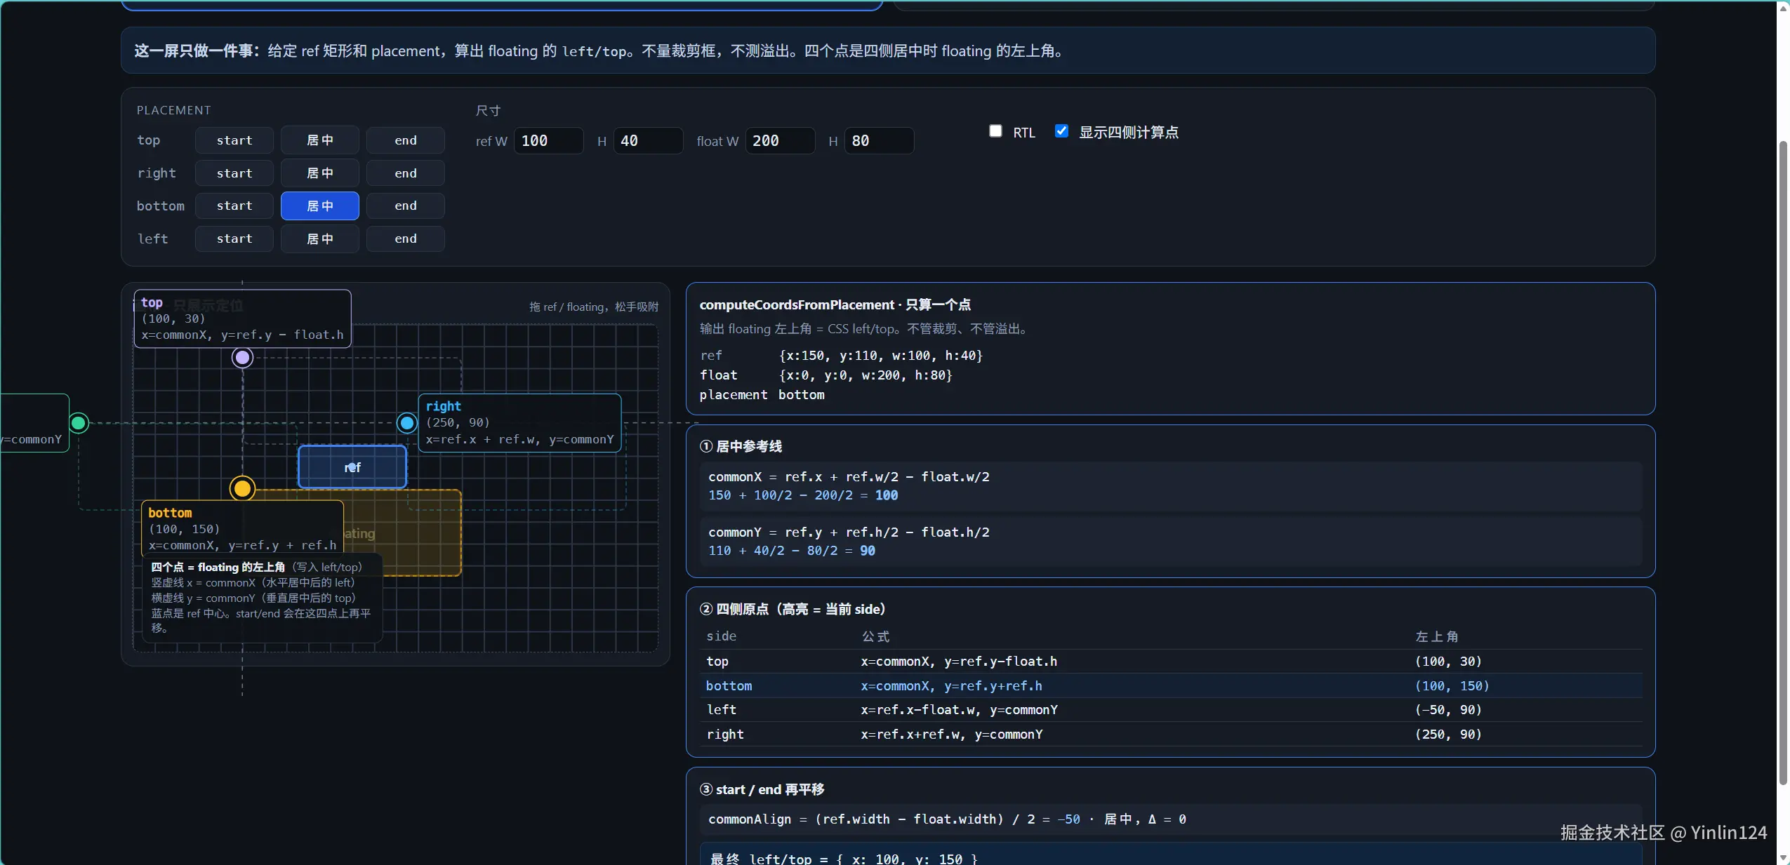Image resolution: width=1790 pixels, height=865 pixels.
Task: Enable the RTL checkbox
Action: coord(995,131)
